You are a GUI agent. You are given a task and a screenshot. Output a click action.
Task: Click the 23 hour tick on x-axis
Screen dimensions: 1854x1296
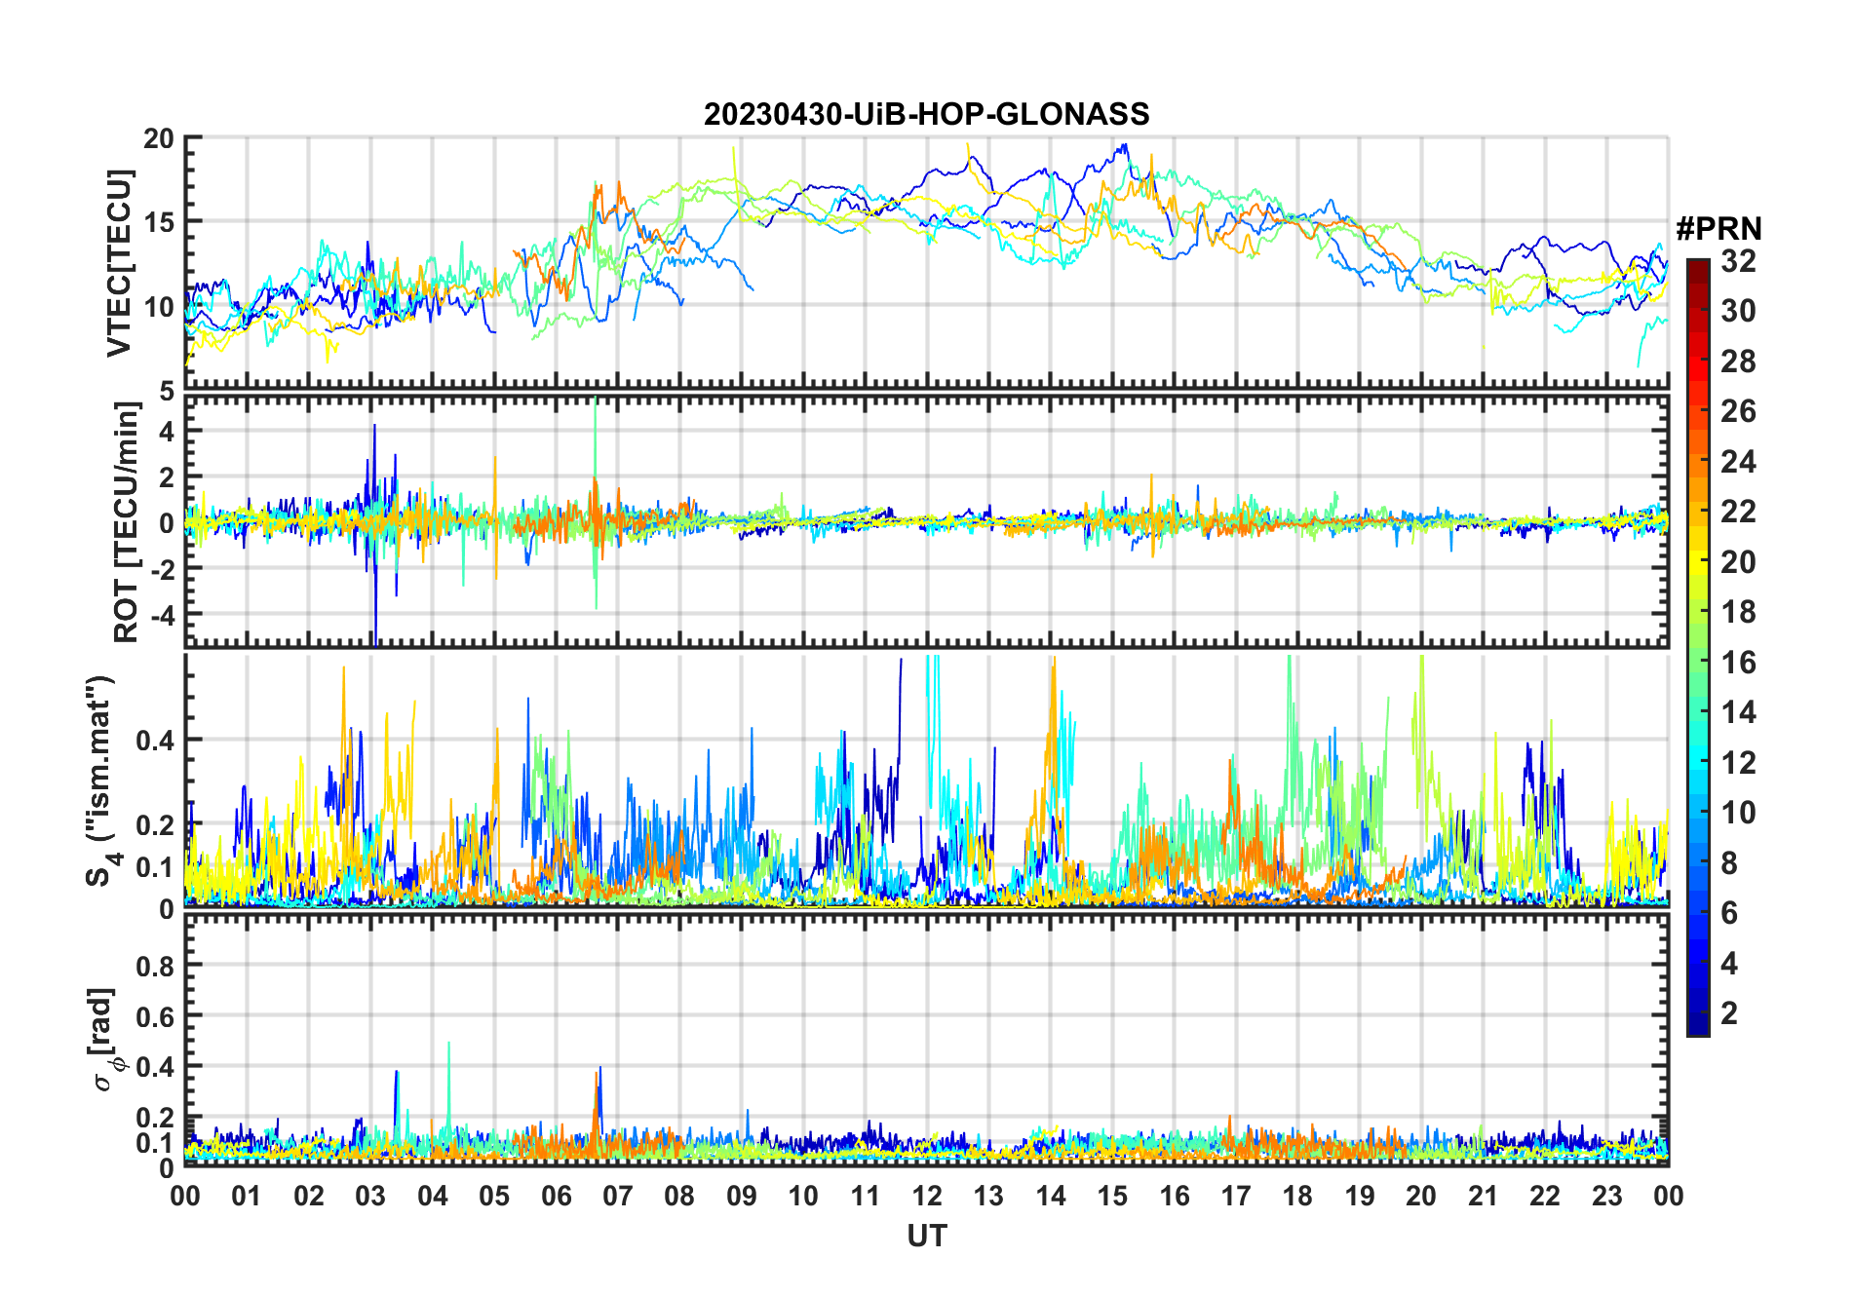1606,1196
